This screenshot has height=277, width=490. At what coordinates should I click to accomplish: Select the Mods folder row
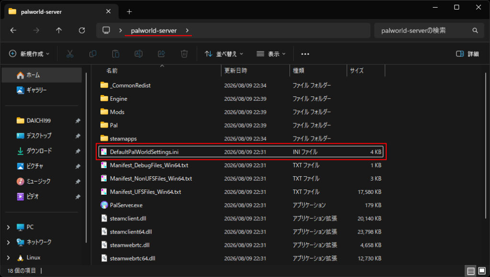pos(241,112)
